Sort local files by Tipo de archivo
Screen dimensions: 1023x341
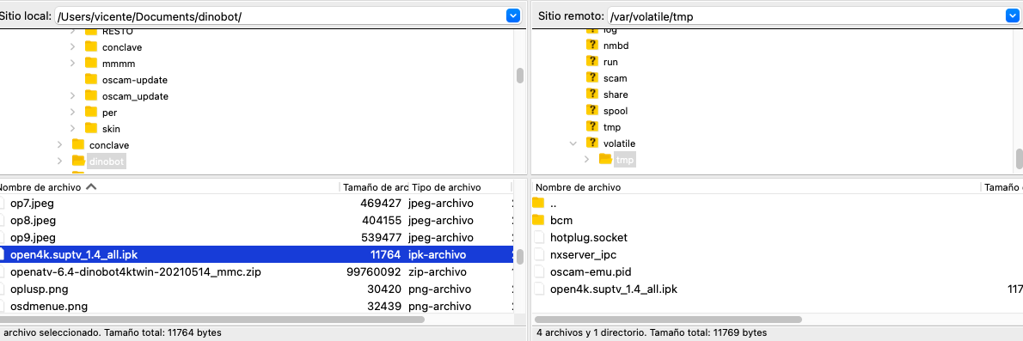point(446,187)
